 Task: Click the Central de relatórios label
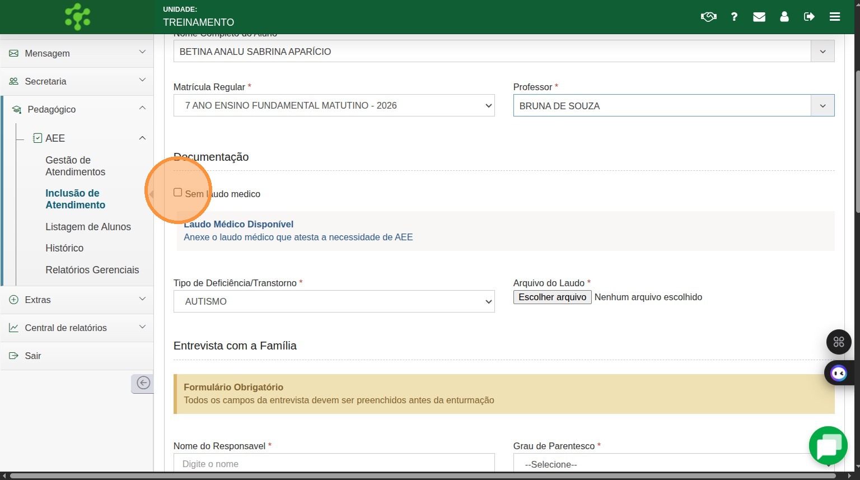66,328
